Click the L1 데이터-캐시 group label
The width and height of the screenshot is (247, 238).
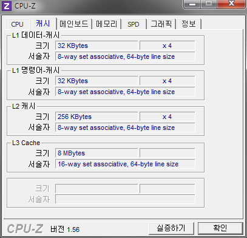click(x=36, y=35)
